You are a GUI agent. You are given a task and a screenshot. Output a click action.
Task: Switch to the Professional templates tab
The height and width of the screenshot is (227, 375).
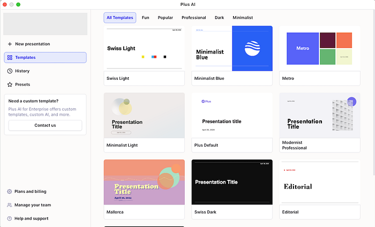(x=194, y=18)
